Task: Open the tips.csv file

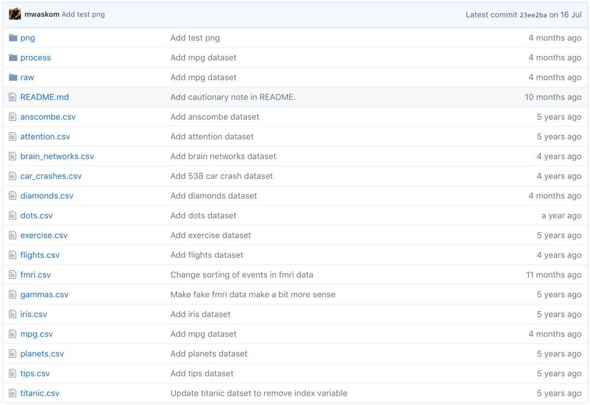Action: coord(35,373)
